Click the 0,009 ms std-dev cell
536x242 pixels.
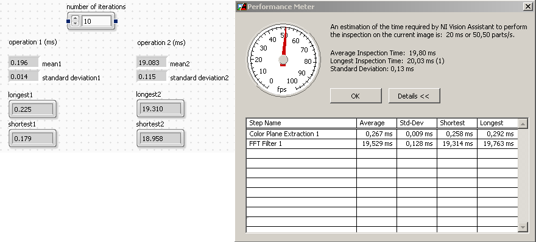pos(417,134)
